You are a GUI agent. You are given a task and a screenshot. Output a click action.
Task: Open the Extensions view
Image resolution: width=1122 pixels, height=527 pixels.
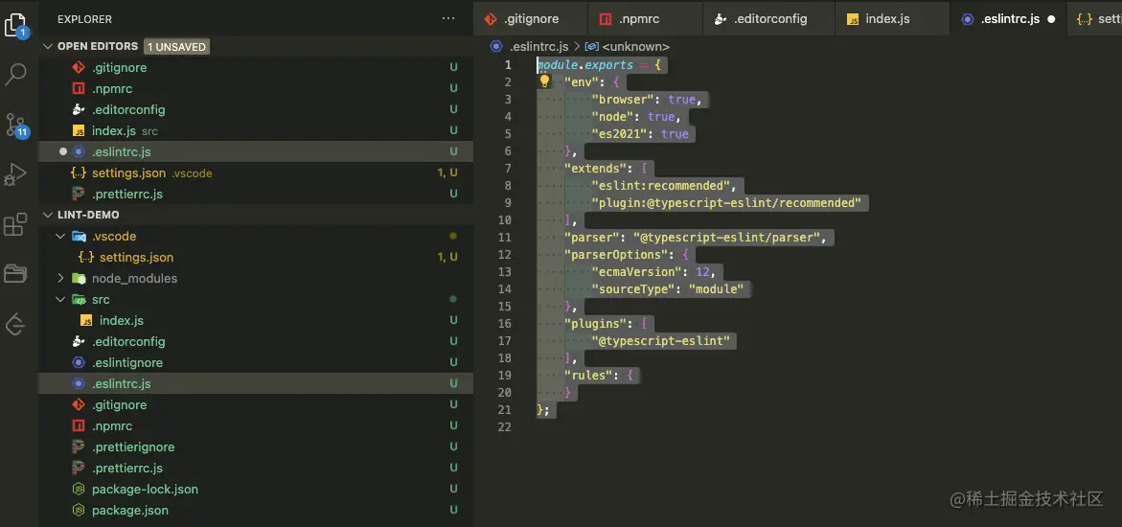[15, 224]
